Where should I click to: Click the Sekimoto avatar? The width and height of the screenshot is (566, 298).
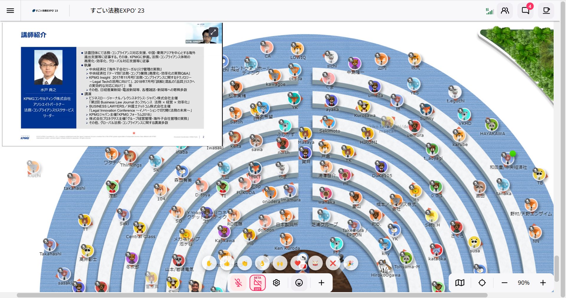329,122
